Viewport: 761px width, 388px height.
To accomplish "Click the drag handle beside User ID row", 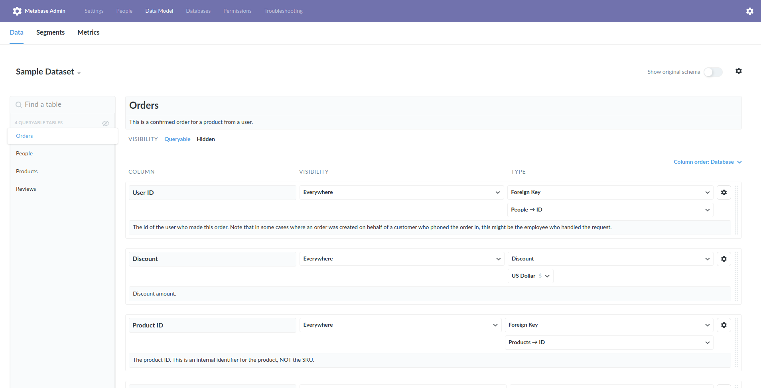I will tap(737, 209).
